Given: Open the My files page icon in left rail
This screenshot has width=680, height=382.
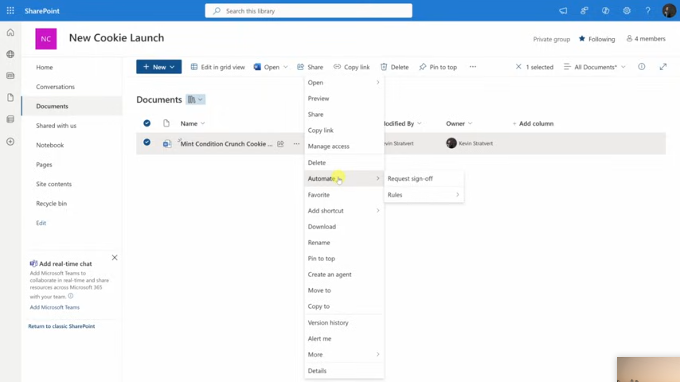Looking at the screenshot, I should pyautogui.click(x=10, y=97).
